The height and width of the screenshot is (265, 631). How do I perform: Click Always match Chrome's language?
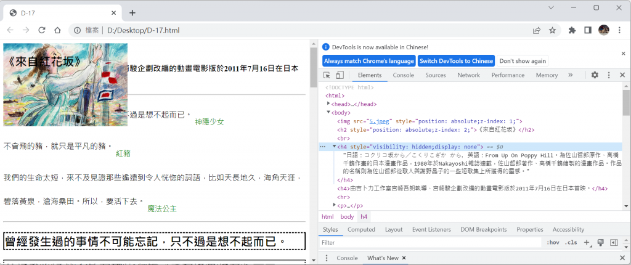click(x=369, y=61)
